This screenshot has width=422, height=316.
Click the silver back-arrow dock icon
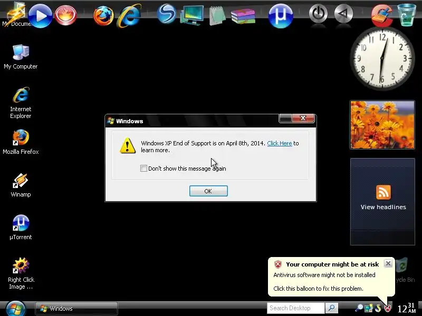coord(343,14)
